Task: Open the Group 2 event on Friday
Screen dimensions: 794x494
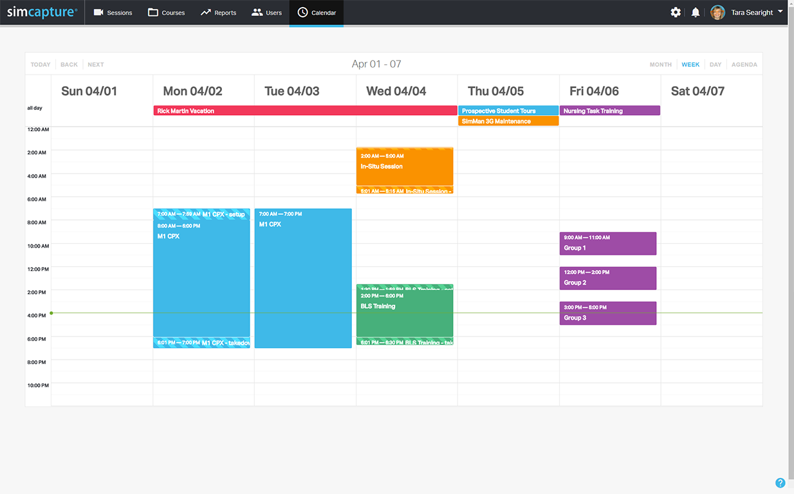Action: pyautogui.click(x=607, y=279)
